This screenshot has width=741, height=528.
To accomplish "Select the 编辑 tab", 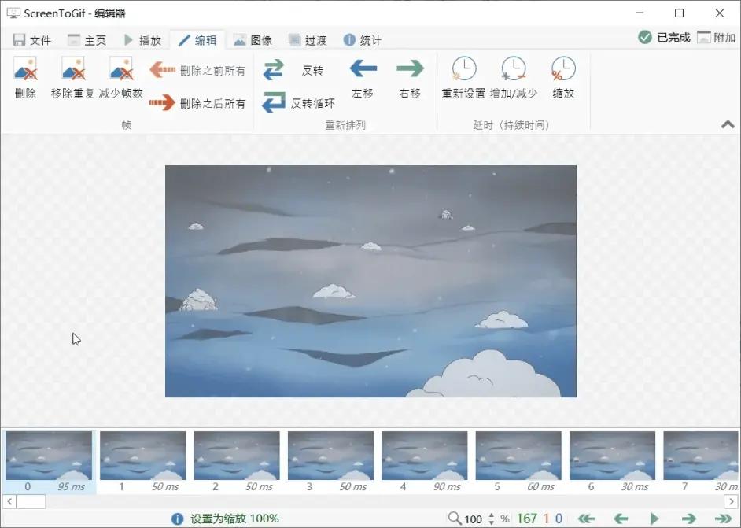I will click(197, 40).
